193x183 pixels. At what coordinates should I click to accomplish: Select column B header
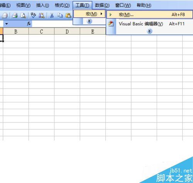click(16, 31)
